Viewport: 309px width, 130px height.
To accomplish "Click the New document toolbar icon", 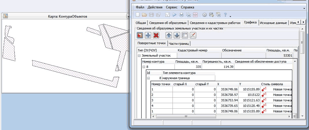I will pyautogui.click(x=138, y=15).
